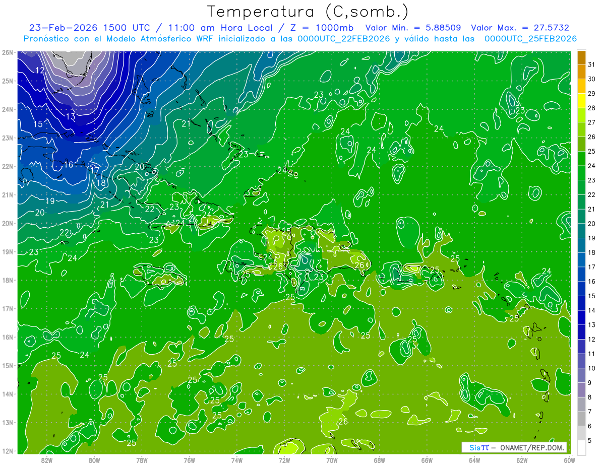Click the '12' contour label on the map
This screenshot has width=605, height=467.
tap(40, 71)
